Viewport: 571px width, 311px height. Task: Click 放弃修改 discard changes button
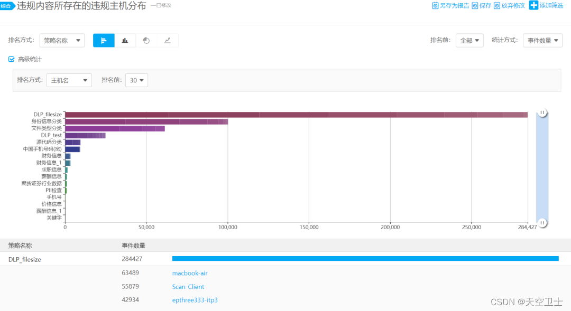[x=509, y=5]
